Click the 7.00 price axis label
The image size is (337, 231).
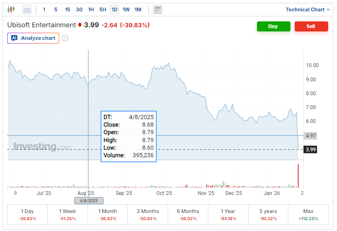coord(311,107)
